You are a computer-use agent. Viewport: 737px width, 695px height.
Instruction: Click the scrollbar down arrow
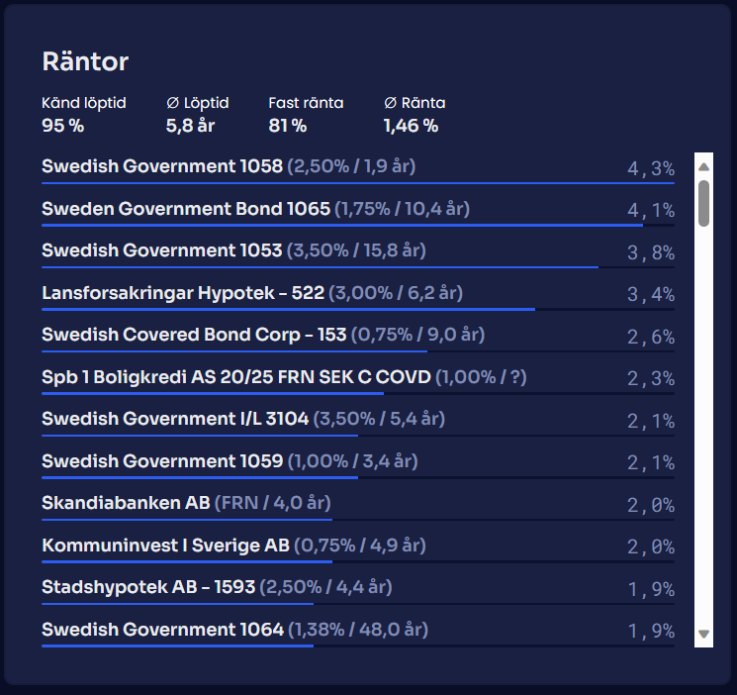click(x=704, y=634)
